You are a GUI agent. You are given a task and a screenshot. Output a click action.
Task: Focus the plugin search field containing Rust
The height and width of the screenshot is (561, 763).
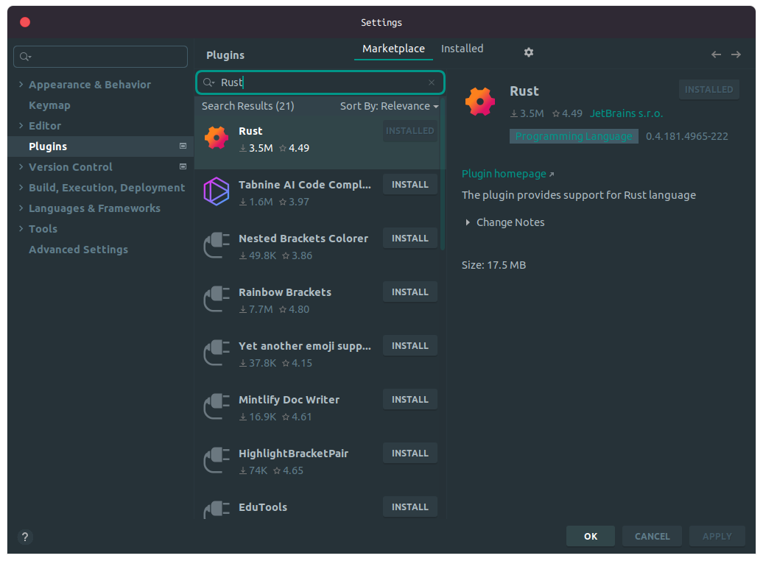[320, 82]
